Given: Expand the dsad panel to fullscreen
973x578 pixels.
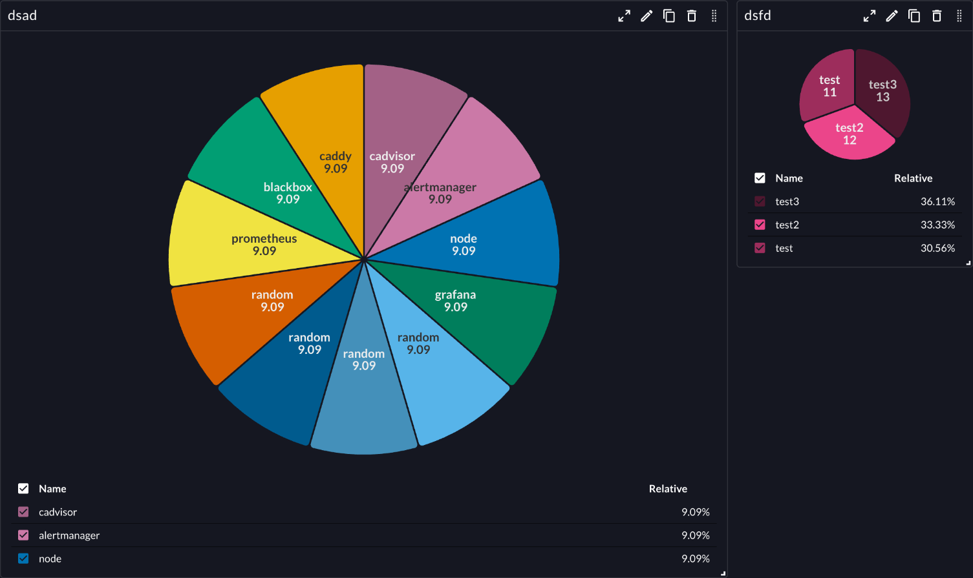Looking at the screenshot, I should pos(624,15).
